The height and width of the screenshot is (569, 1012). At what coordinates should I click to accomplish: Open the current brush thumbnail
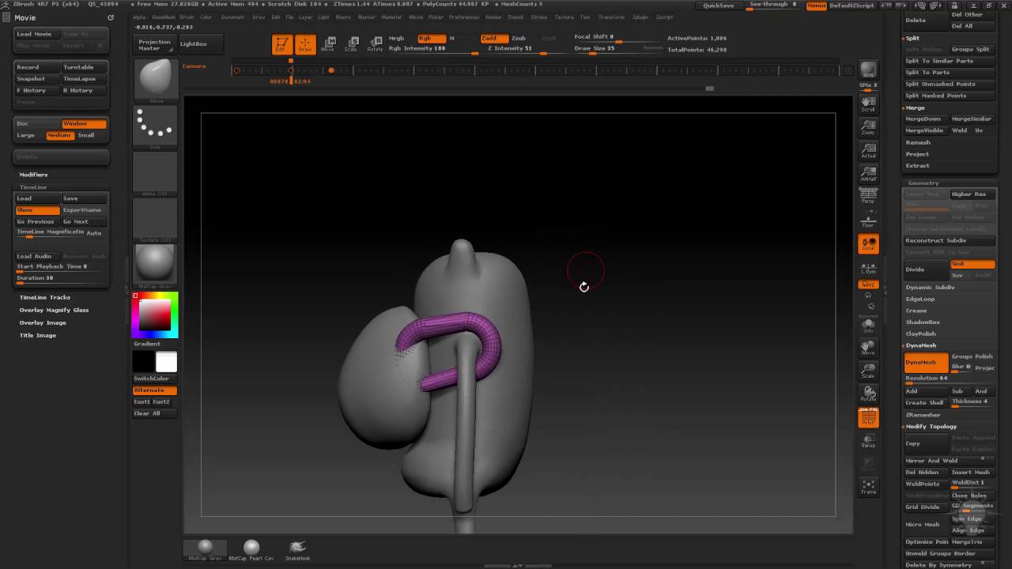155,81
